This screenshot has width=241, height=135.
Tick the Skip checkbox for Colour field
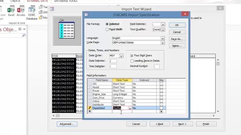pyautogui.click(x=161, y=101)
